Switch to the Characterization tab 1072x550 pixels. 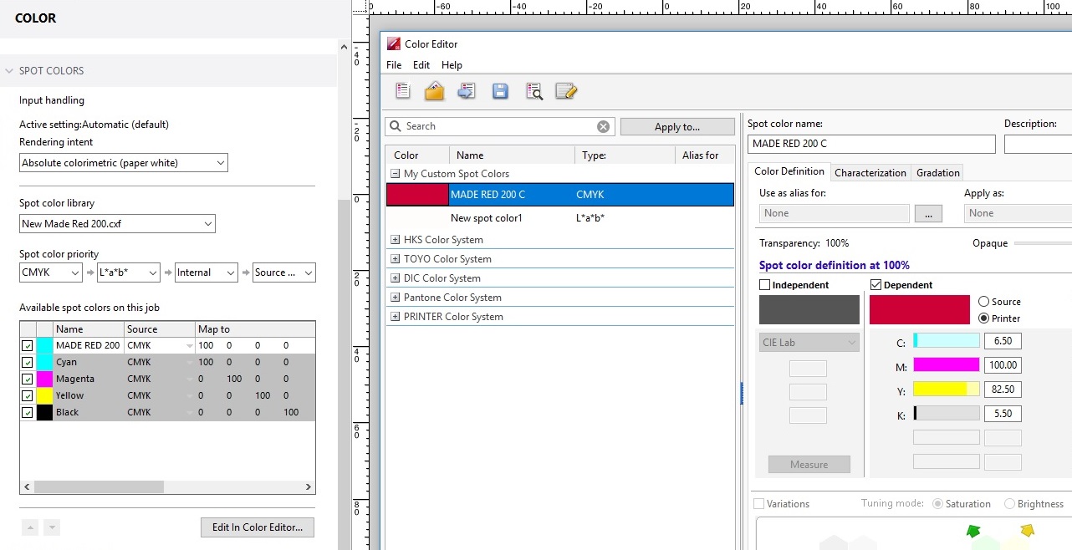[x=870, y=173]
